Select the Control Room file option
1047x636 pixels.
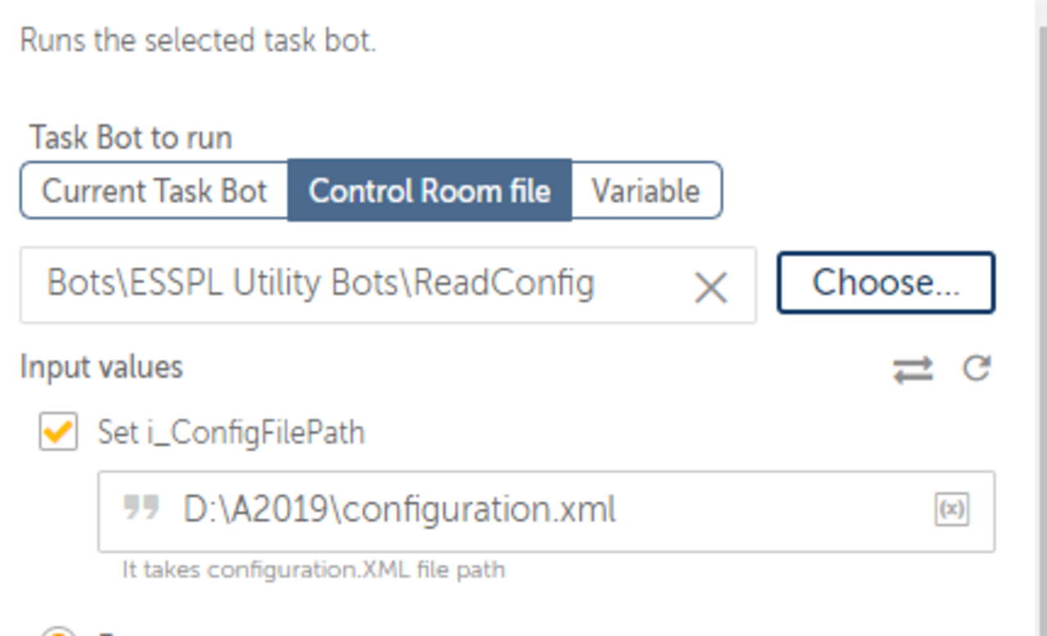point(429,191)
